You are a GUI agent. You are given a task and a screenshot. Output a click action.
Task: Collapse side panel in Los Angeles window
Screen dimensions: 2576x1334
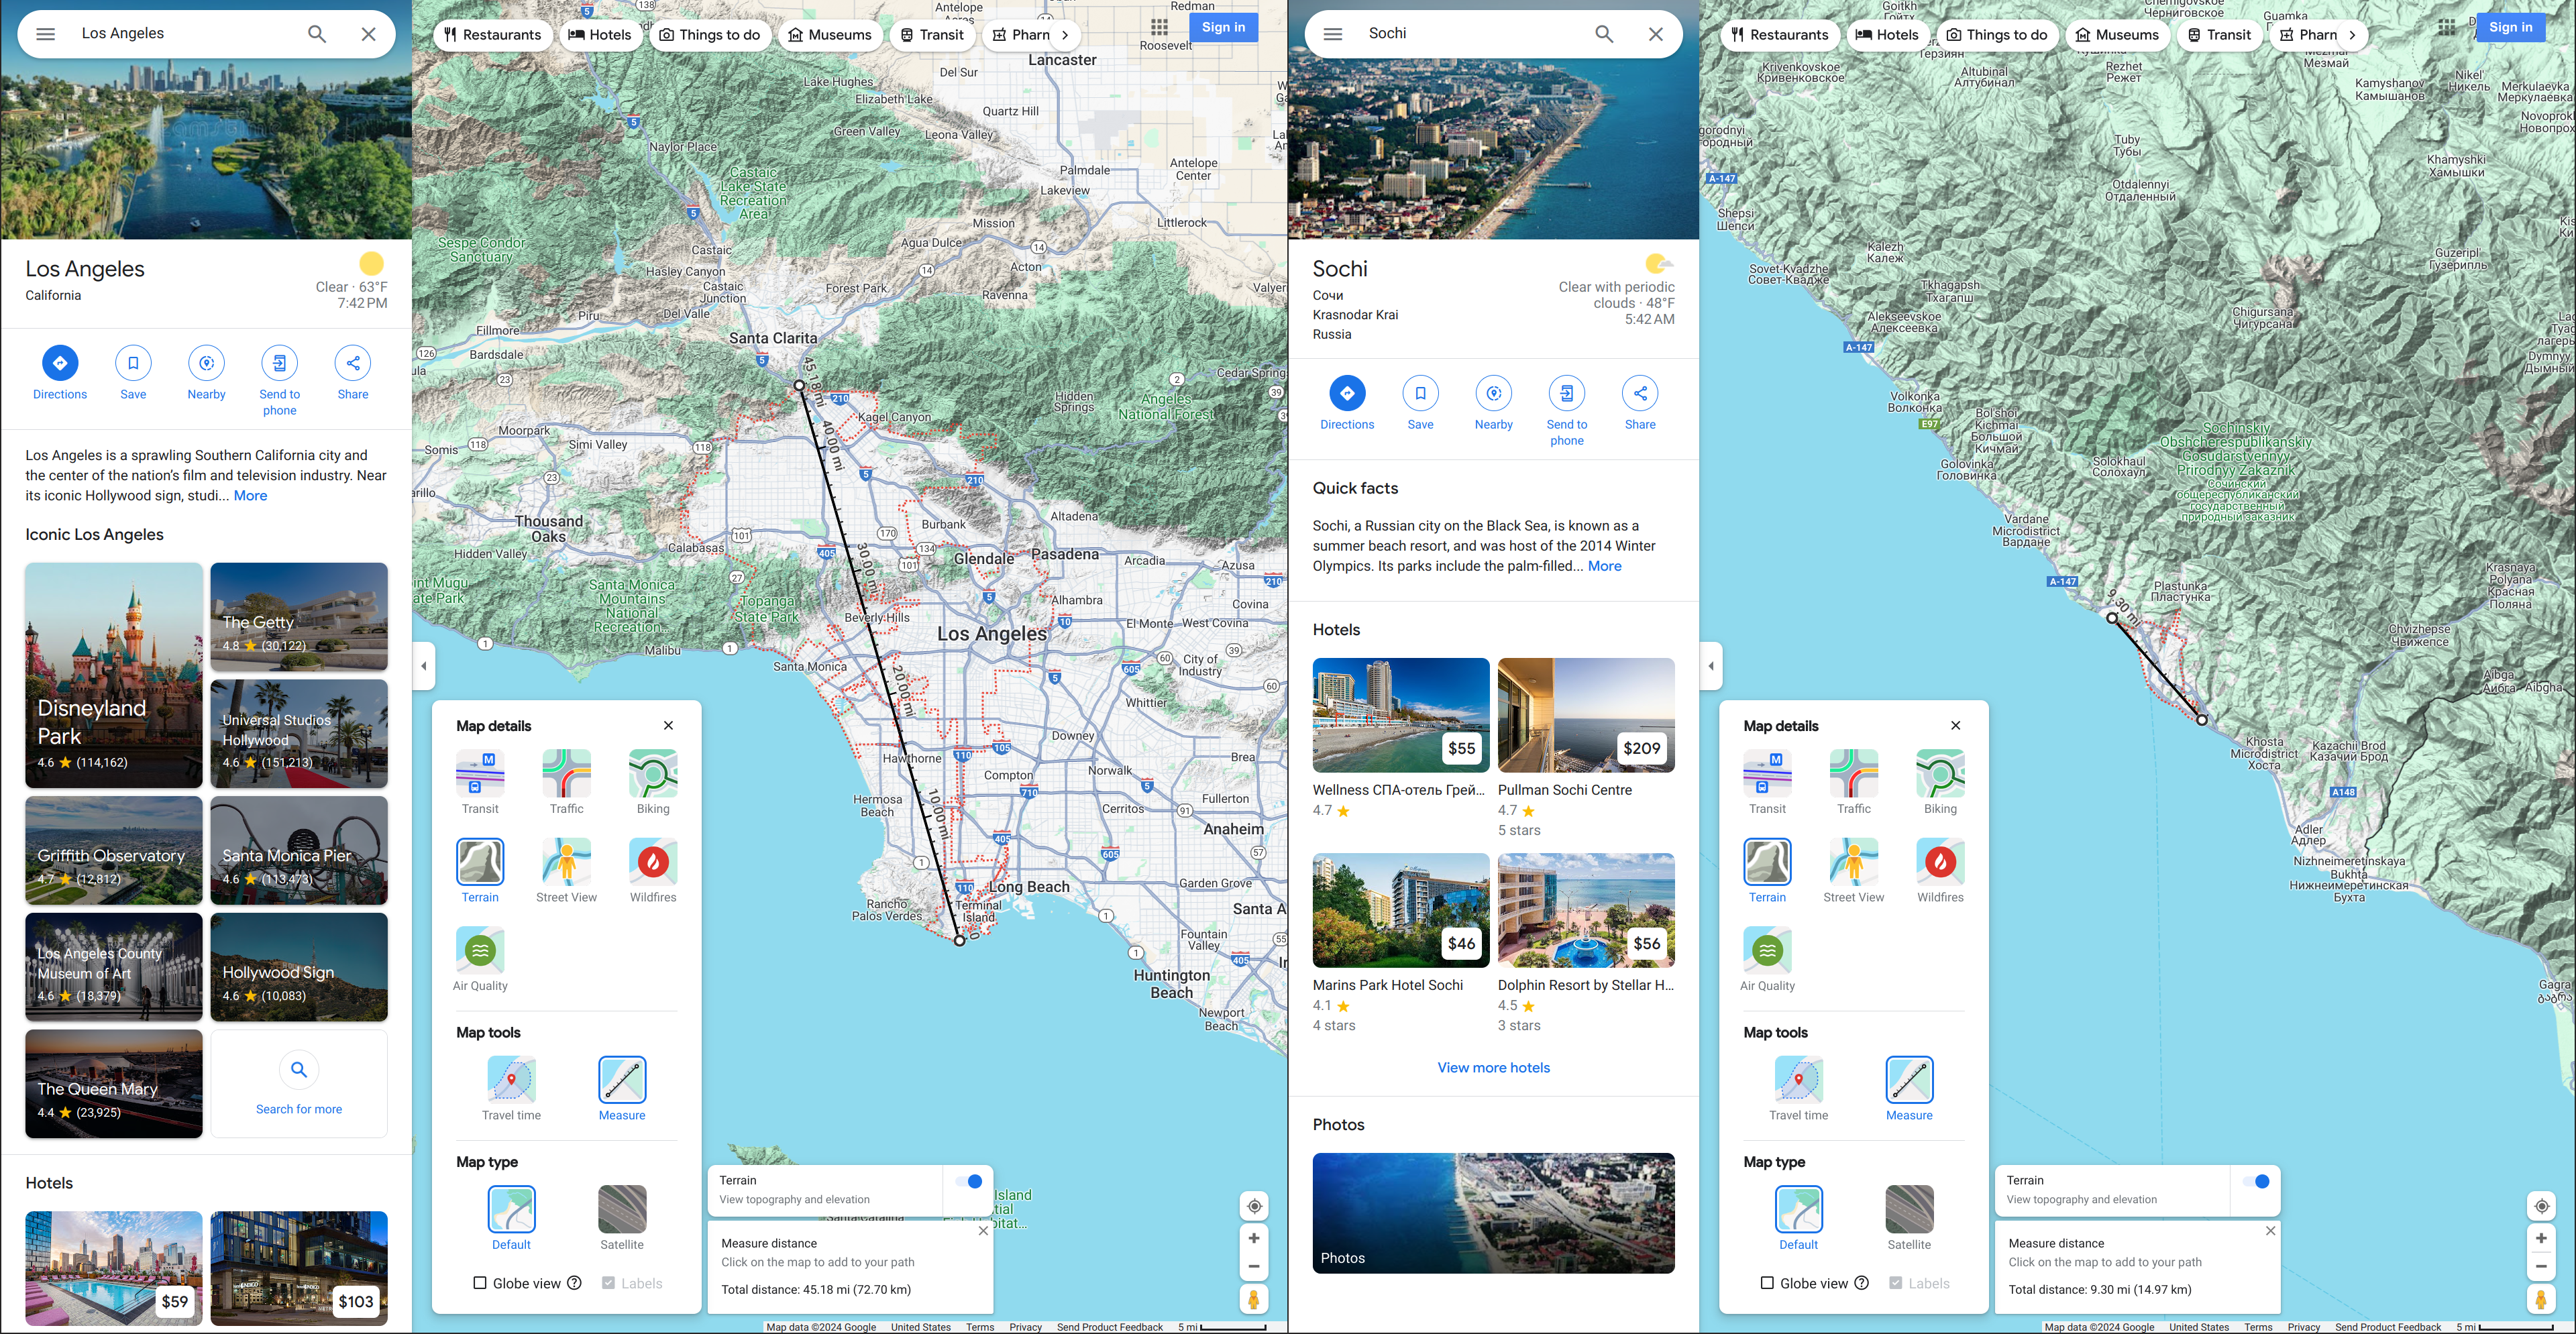424,666
